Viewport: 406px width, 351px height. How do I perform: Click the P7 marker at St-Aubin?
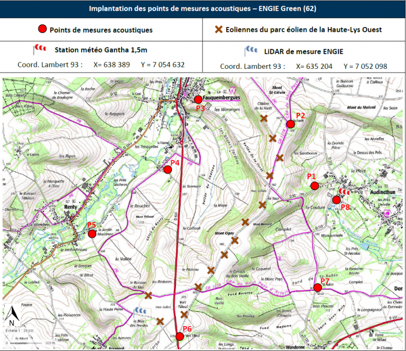pos(318,287)
